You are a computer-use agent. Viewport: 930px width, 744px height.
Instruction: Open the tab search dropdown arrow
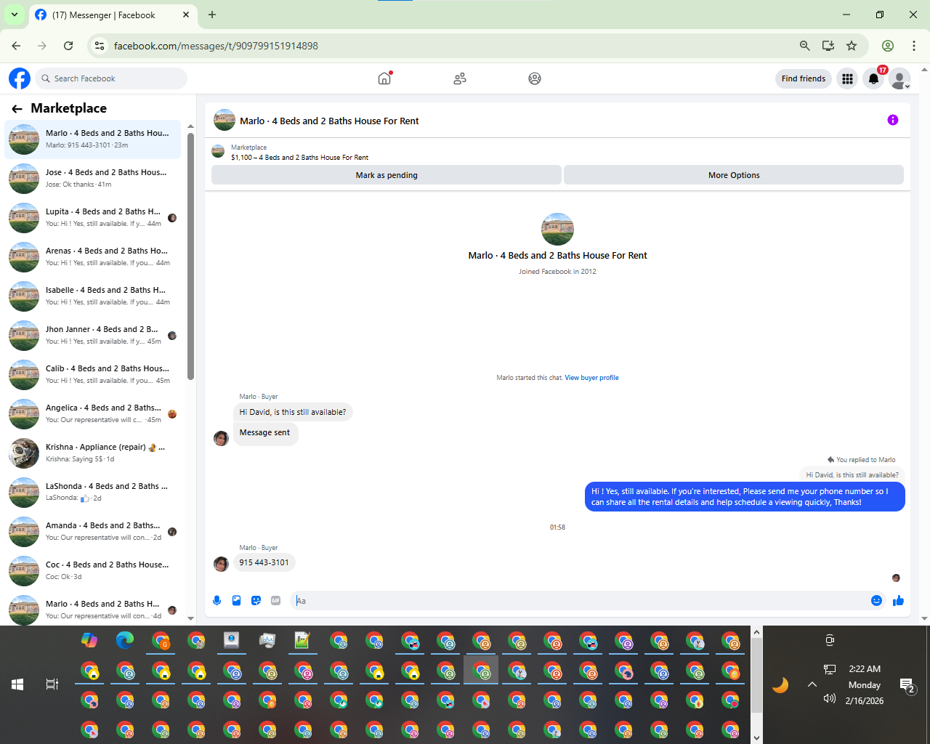point(15,15)
